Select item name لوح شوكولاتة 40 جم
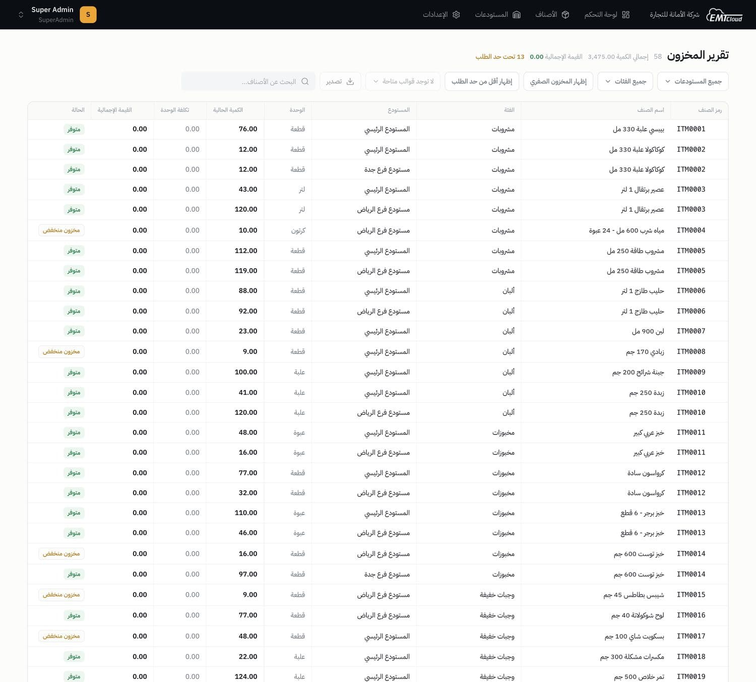756x682 pixels. click(638, 615)
